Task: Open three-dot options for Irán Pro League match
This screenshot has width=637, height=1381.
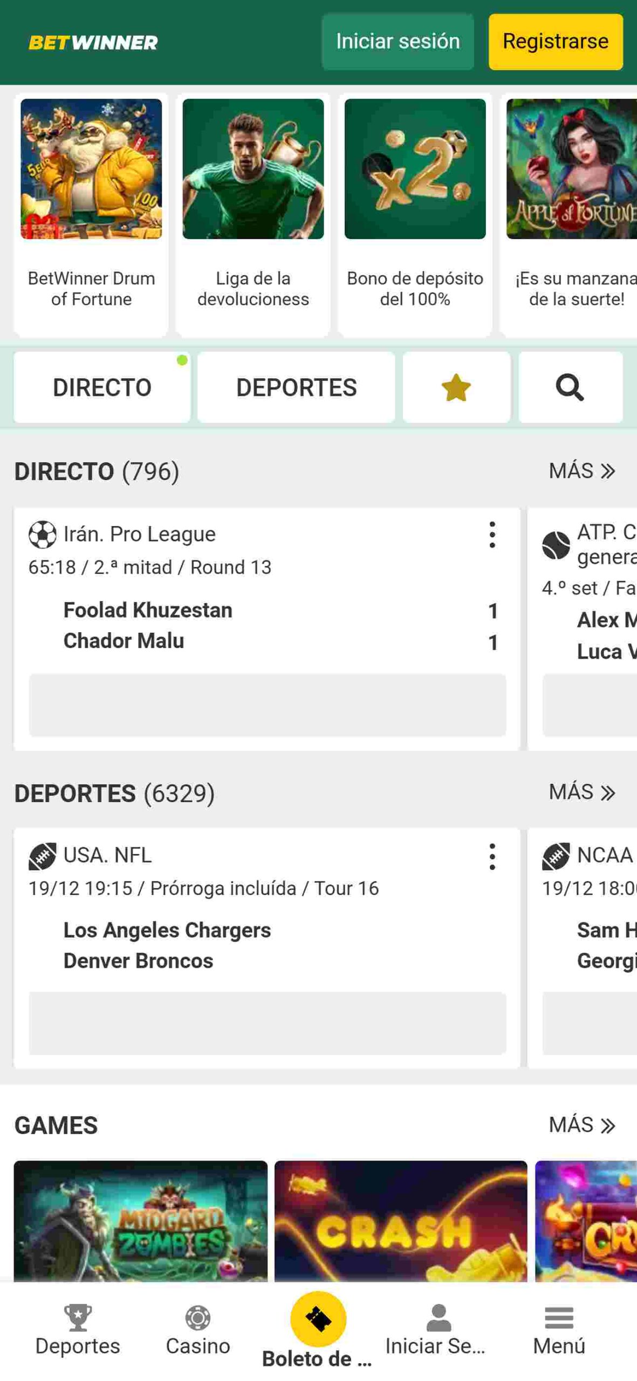Action: (x=492, y=535)
